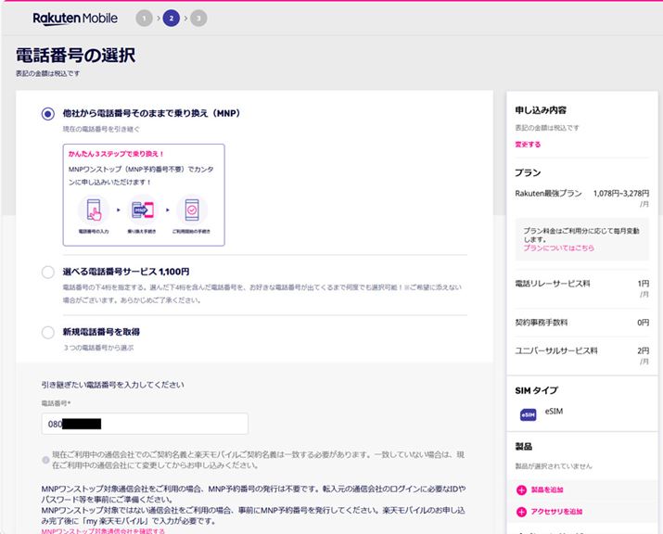Choose 選べる電話番号サービス 1,100円 radio option
The image size is (663, 534).
coord(48,273)
